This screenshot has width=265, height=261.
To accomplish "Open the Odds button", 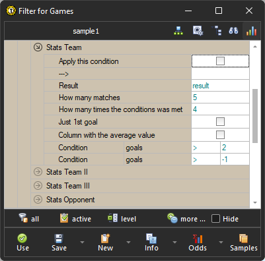I will [198, 243].
